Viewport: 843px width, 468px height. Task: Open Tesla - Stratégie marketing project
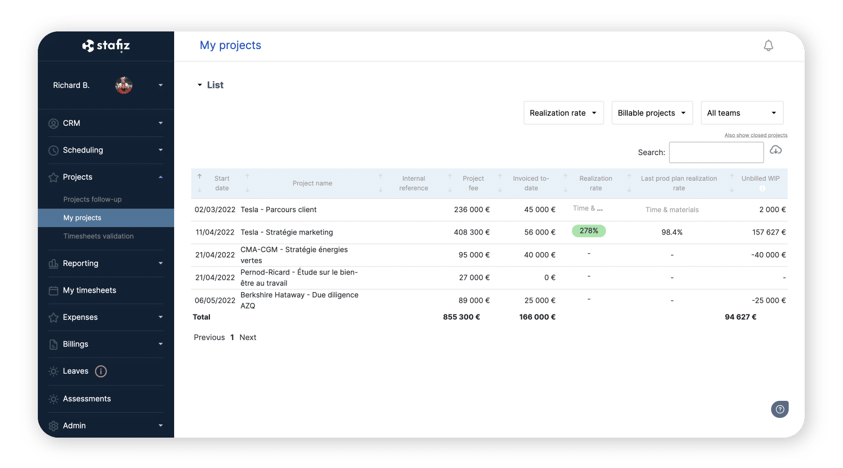[x=287, y=232]
